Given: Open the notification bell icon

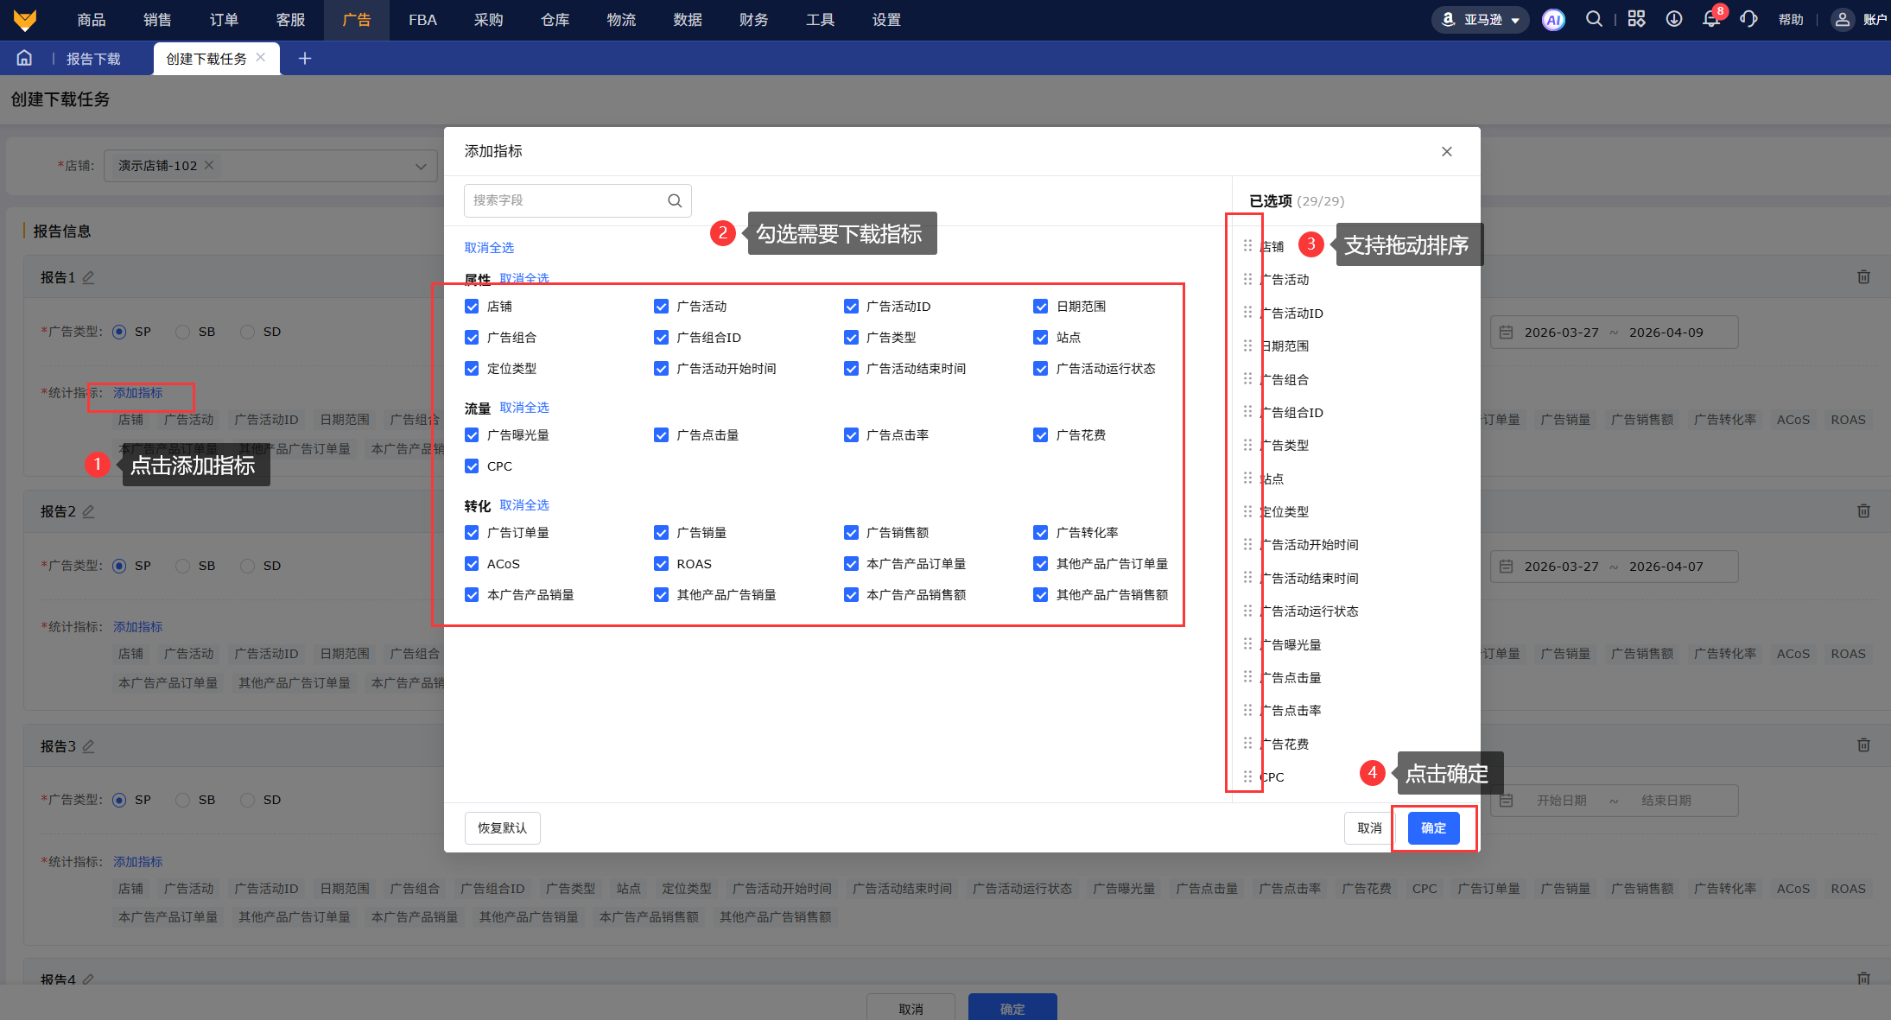Looking at the screenshot, I should pyautogui.click(x=1710, y=19).
